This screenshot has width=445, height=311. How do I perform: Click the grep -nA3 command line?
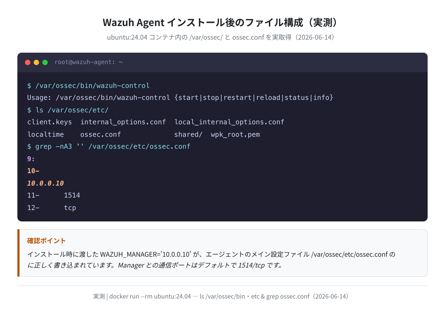pyautogui.click(x=109, y=147)
